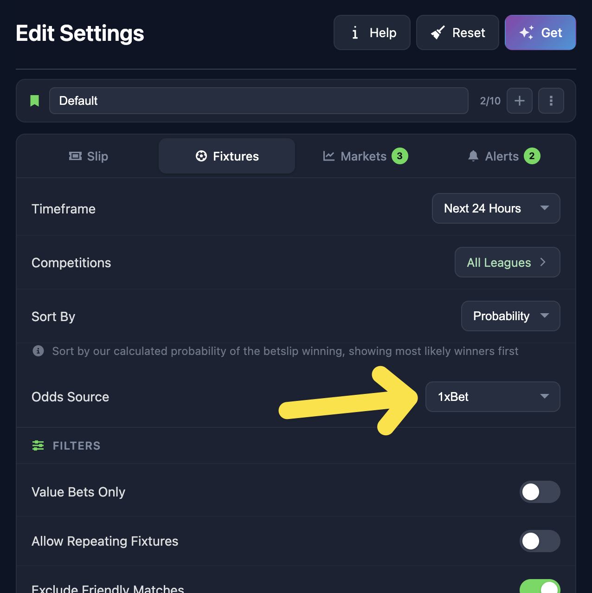Click the Alerts count badge showing 2

tap(532, 156)
